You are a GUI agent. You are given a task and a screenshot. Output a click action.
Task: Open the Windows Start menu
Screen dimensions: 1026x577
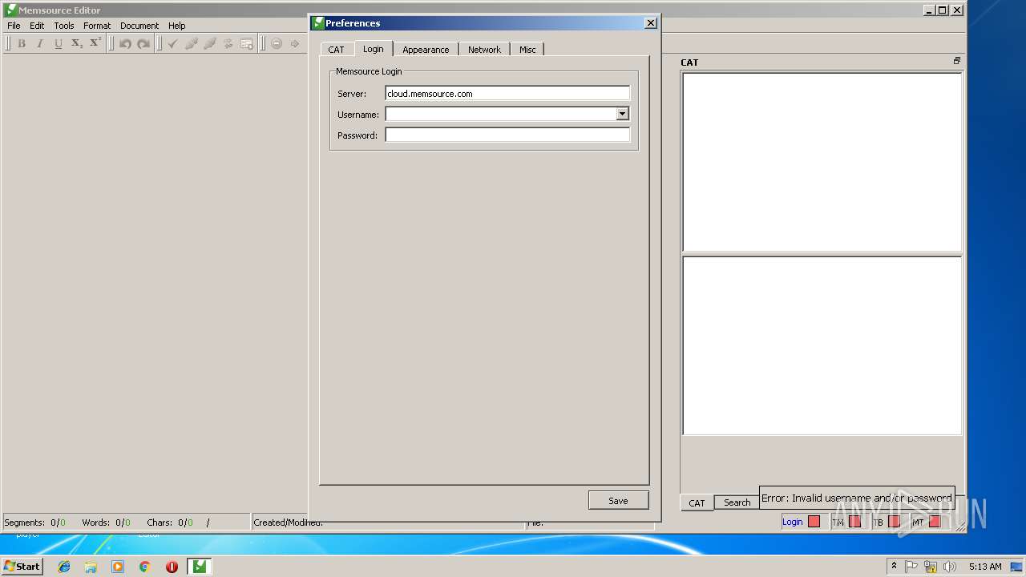[x=22, y=567]
